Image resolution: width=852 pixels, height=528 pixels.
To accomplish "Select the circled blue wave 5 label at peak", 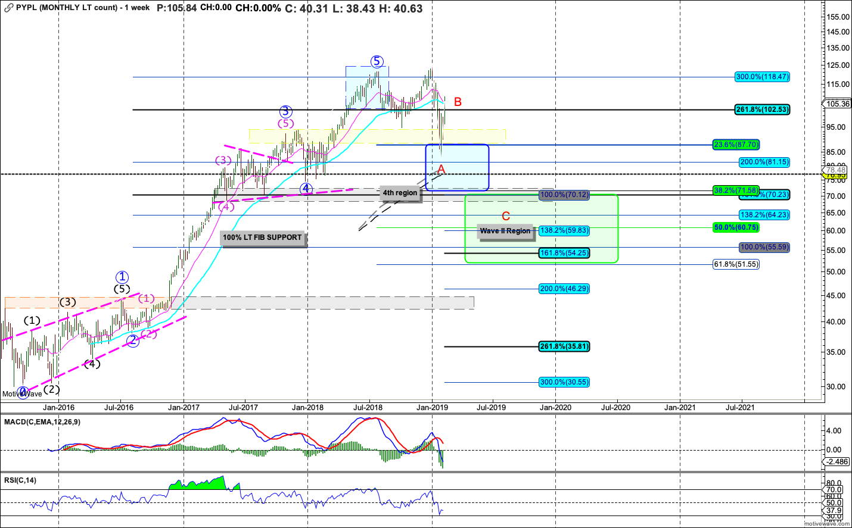I will tap(377, 61).
